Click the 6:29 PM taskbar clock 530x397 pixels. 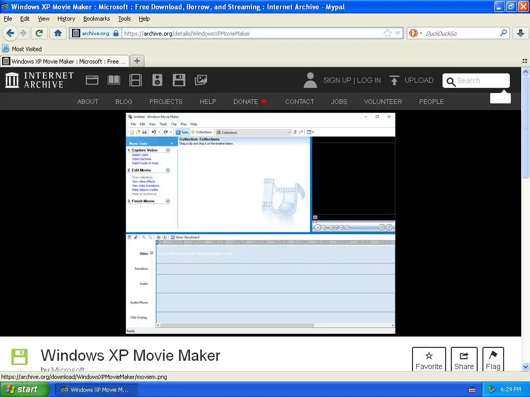(x=511, y=390)
